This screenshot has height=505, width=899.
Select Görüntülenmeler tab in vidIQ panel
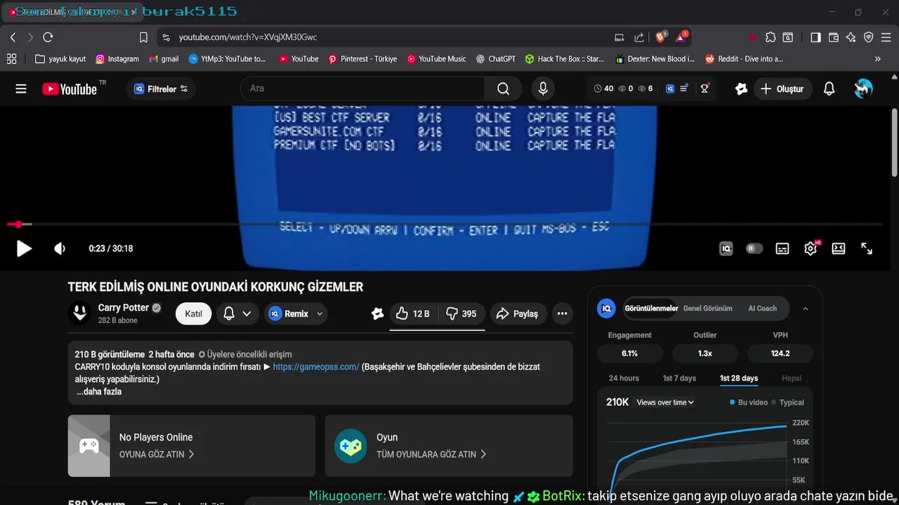(651, 309)
